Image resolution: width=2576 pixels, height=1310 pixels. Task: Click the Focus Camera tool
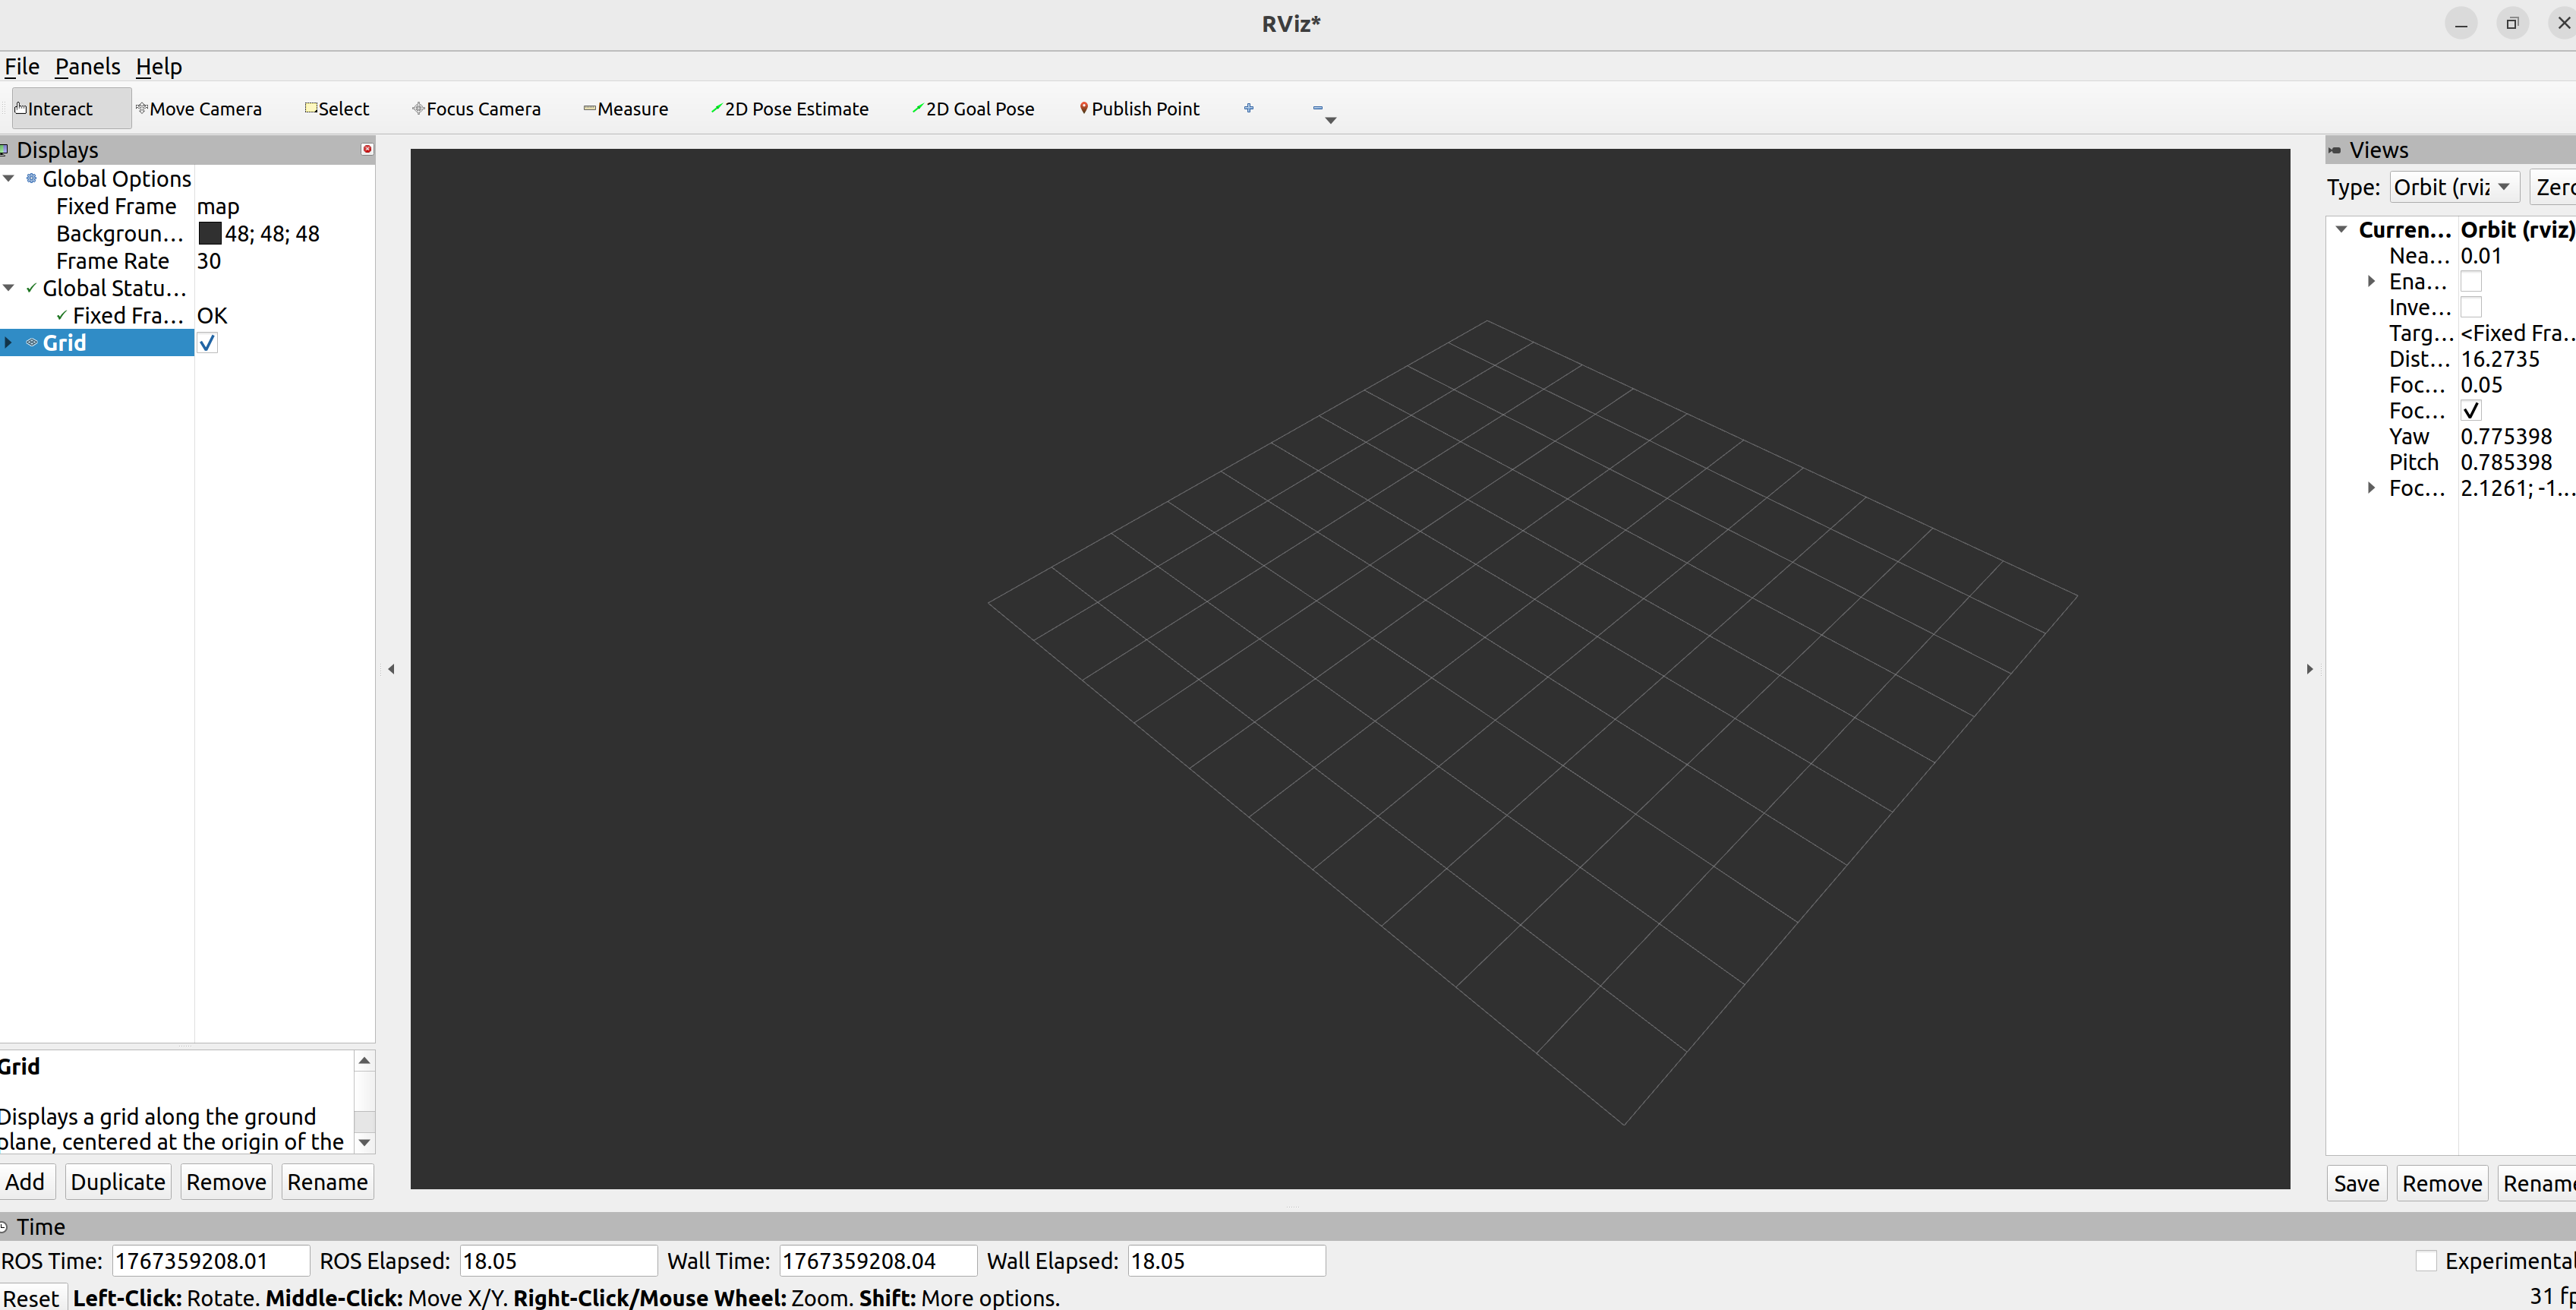[x=477, y=109]
